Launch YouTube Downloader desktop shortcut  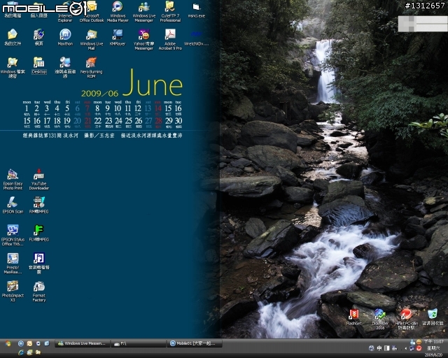click(x=39, y=179)
